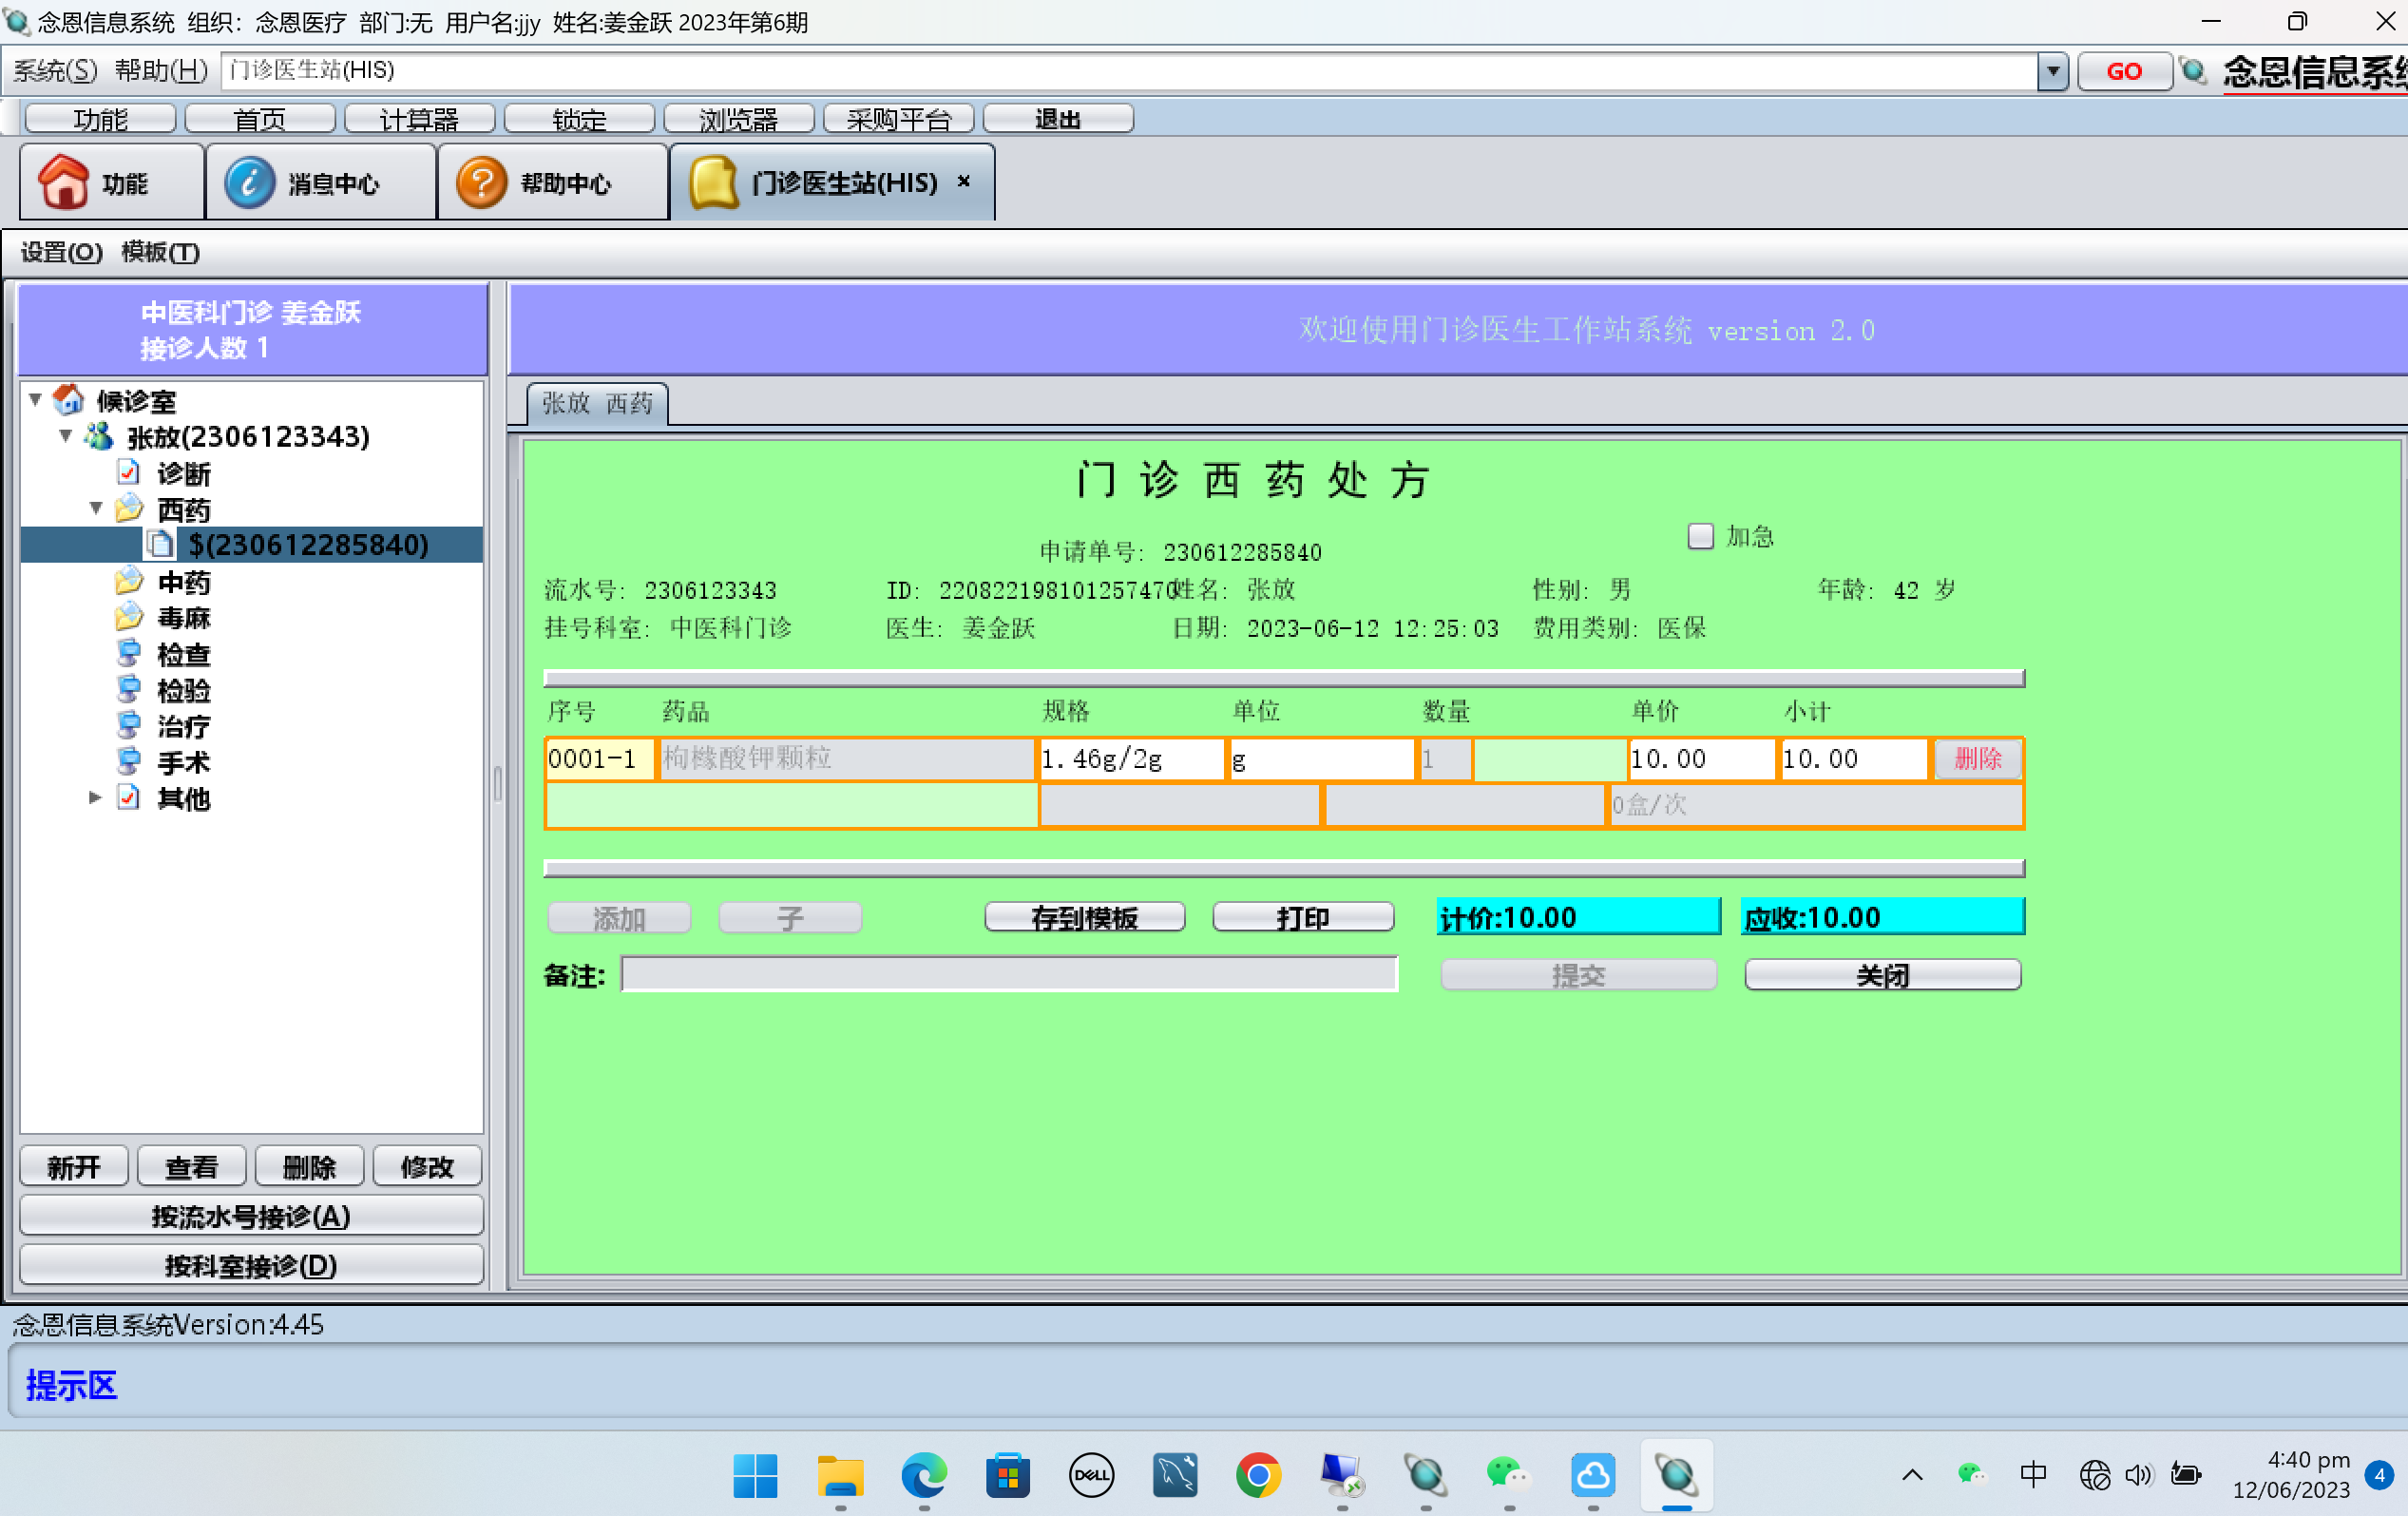Click the patient icon beside 张放(2306123343)
Viewport: 2408px width, 1516px height.
click(98, 436)
